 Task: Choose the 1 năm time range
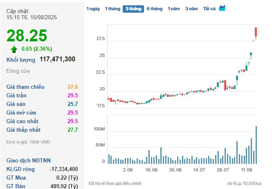pos(174,9)
